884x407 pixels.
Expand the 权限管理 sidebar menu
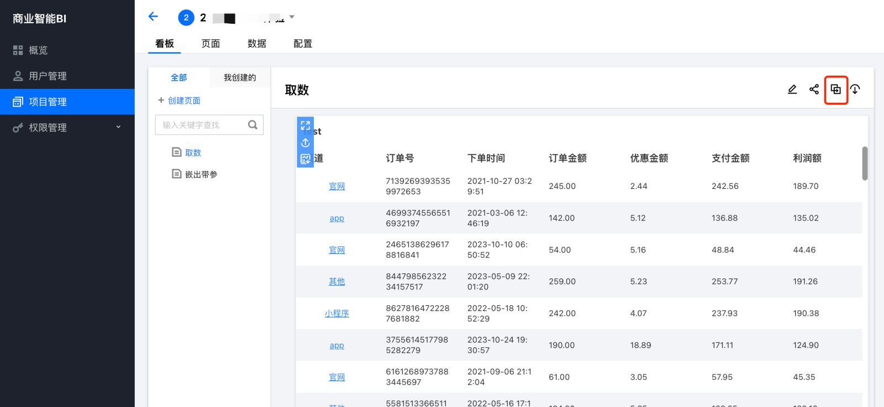point(118,128)
